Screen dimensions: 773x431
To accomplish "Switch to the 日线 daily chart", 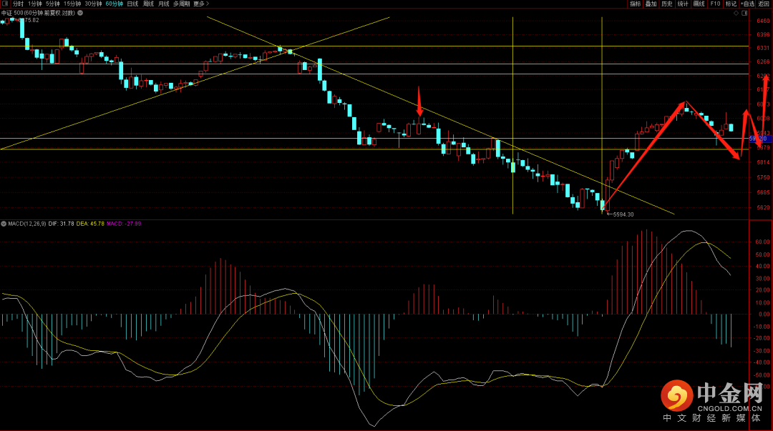I will (132, 4).
